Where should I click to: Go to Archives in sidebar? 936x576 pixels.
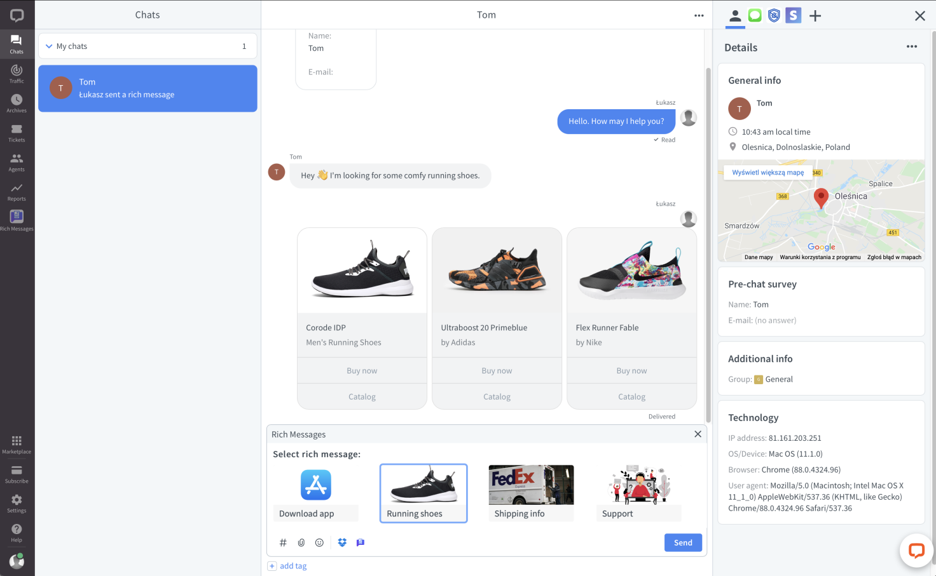17,103
